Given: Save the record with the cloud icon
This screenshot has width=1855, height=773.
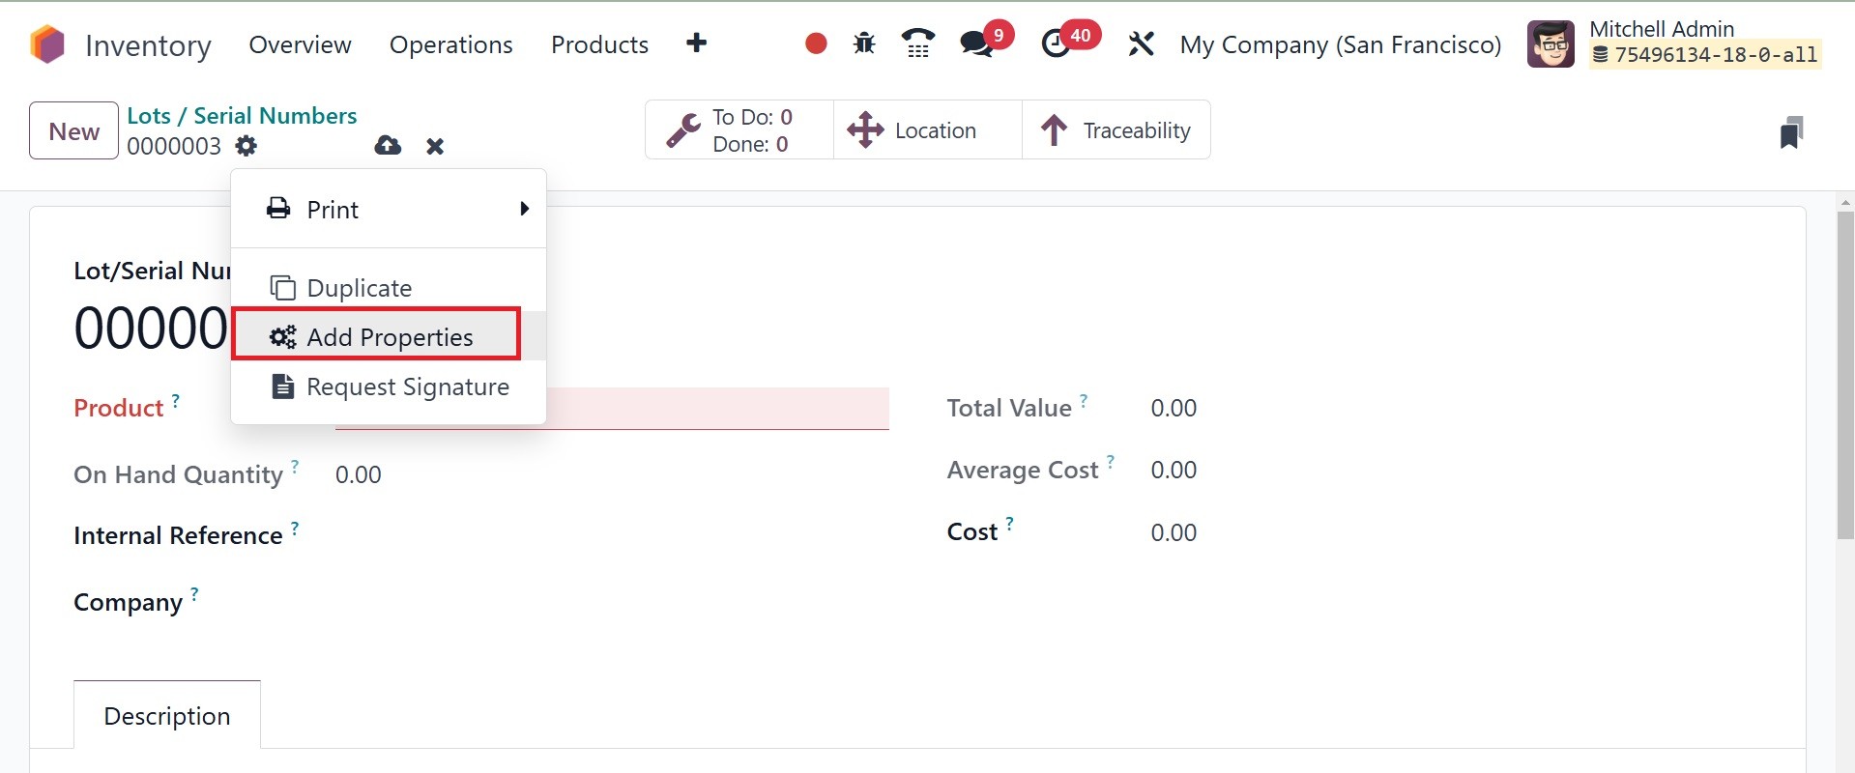Looking at the screenshot, I should pyautogui.click(x=388, y=146).
